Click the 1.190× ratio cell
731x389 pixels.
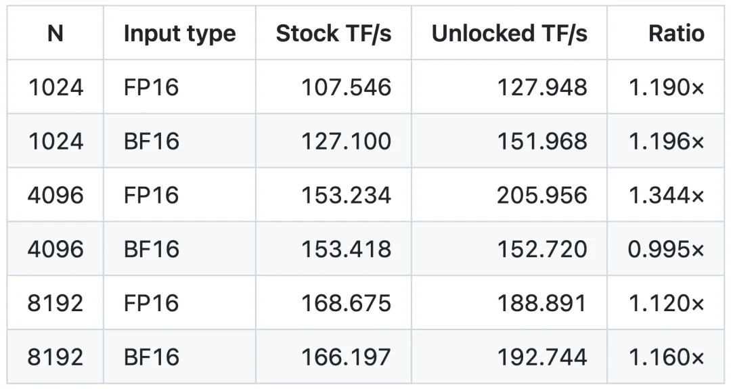point(666,87)
